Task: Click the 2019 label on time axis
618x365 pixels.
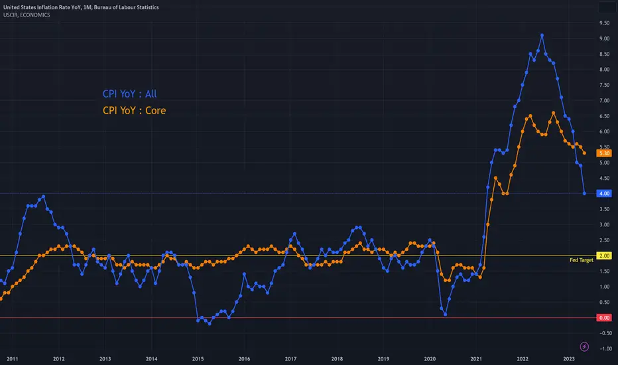Action: pyautogui.click(x=383, y=358)
